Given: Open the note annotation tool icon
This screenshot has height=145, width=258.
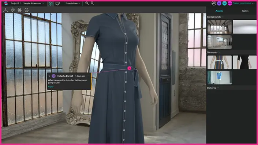Looking at the screenshot, I should (57, 4).
